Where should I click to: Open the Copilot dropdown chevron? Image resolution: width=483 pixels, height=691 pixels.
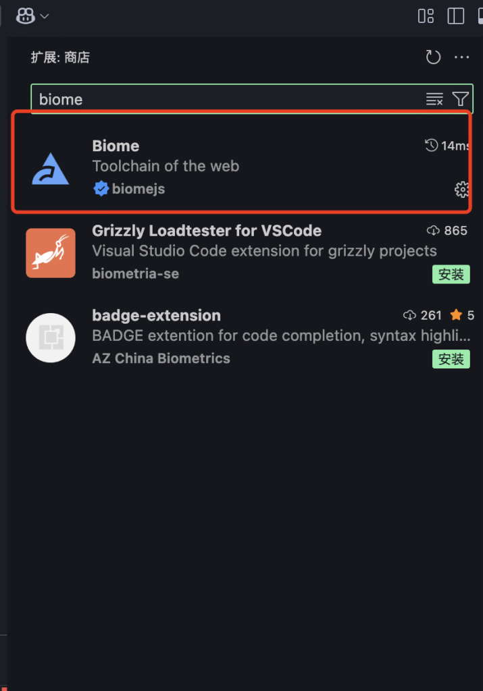tap(45, 16)
